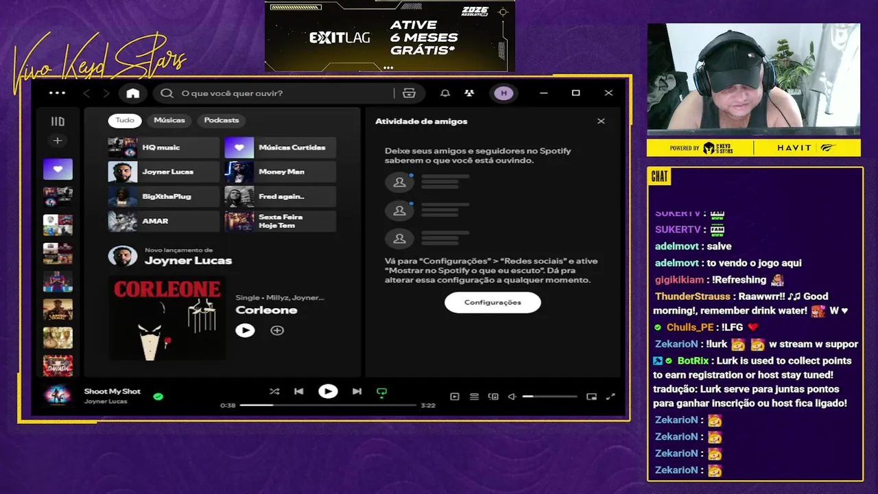
Task: Go forward with the right arrow
Action: pyautogui.click(x=106, y=93)
